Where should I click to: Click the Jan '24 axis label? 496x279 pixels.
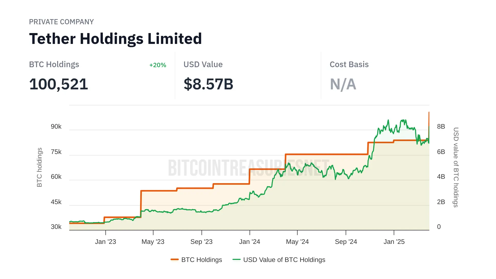250,242
